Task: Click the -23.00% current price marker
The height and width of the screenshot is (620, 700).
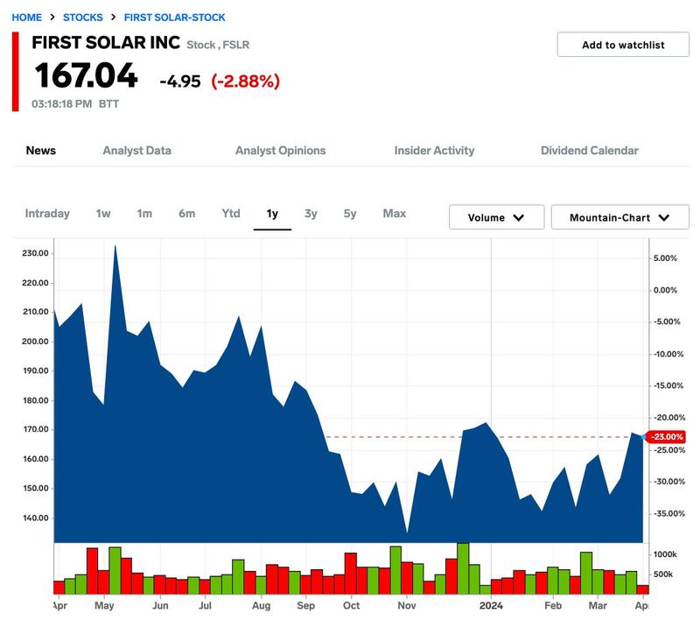Action: point(665,437)
